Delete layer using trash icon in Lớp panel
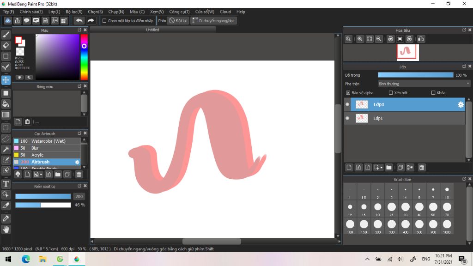 pyautogui.click(x=422, y=167)
